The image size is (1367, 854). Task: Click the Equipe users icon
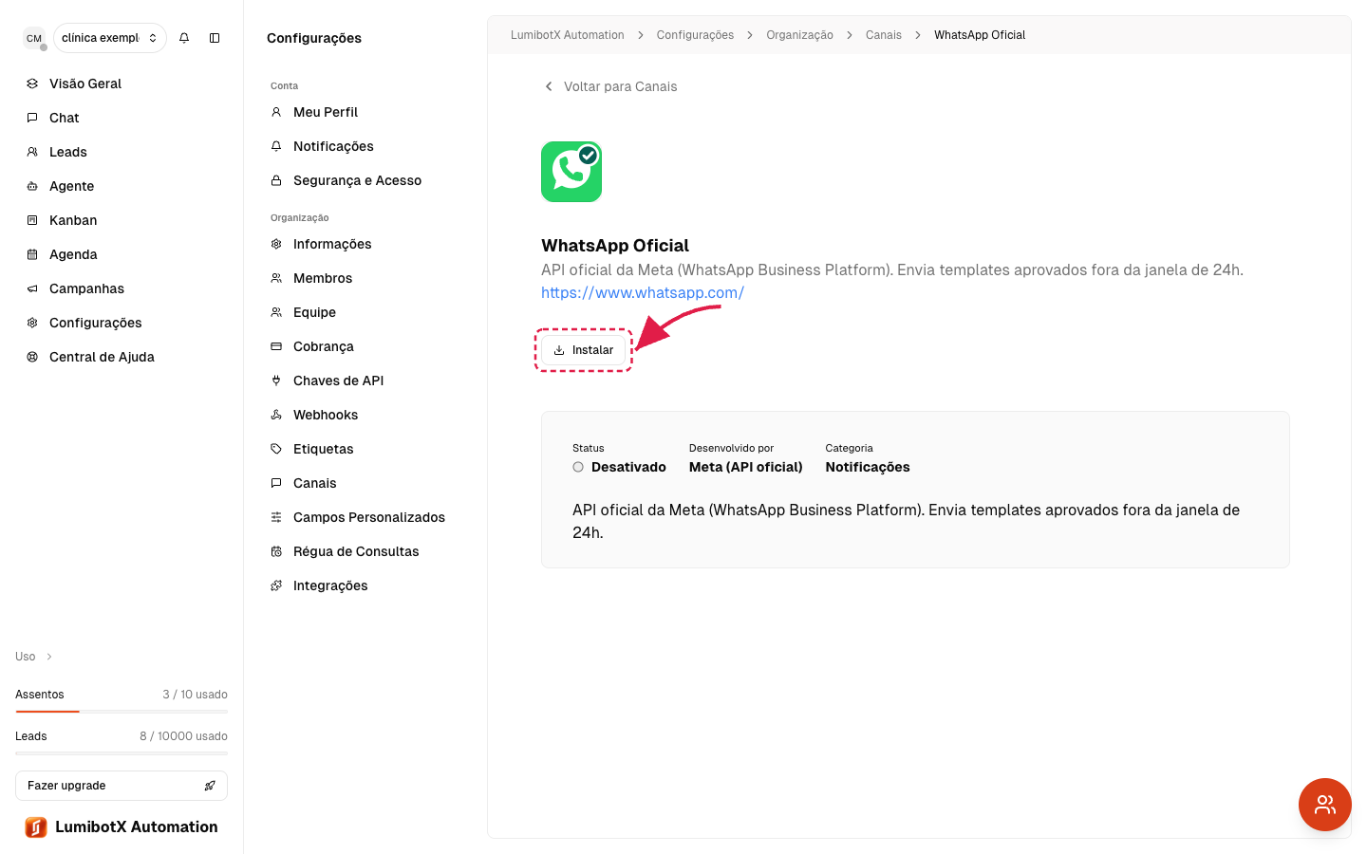[276, 312]
